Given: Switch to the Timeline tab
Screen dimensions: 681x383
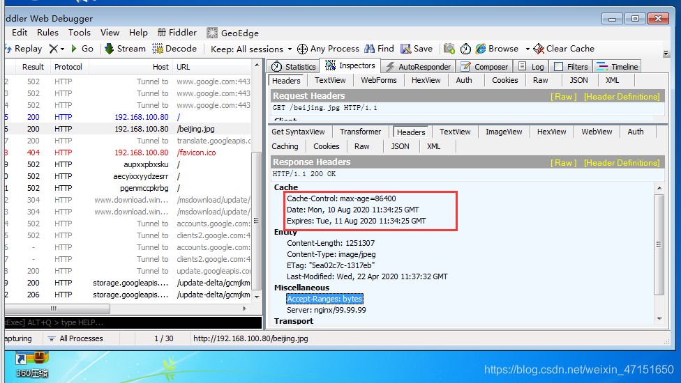Looking at the screenshot, I should (617, 67).
